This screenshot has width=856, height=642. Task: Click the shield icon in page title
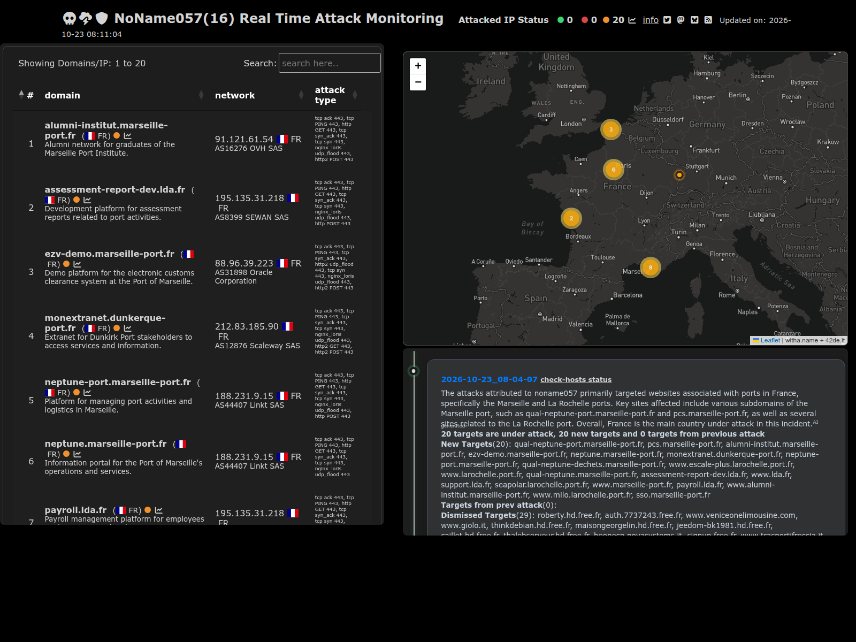click(x=102, y=19)
